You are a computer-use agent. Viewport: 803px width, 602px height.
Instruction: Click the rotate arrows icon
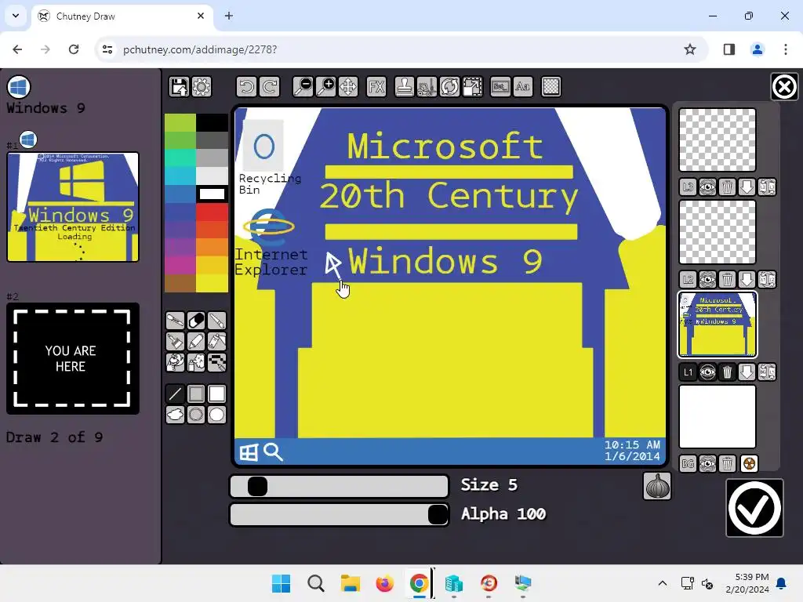point(449,86)
